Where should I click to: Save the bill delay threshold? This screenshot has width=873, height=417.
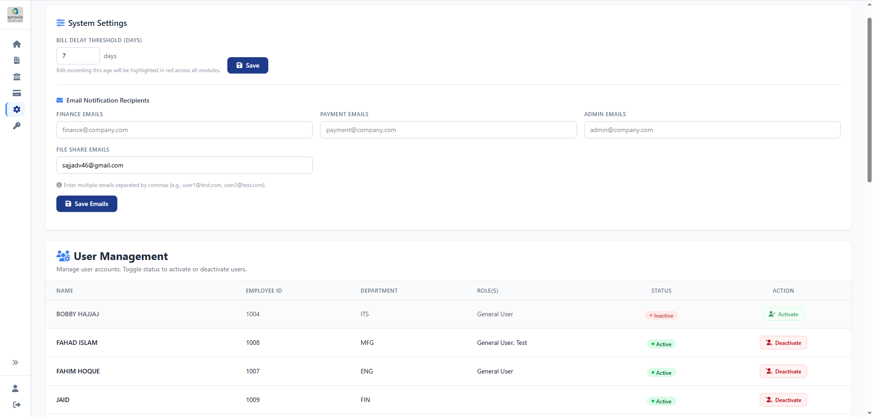click(x=248, y=65)
